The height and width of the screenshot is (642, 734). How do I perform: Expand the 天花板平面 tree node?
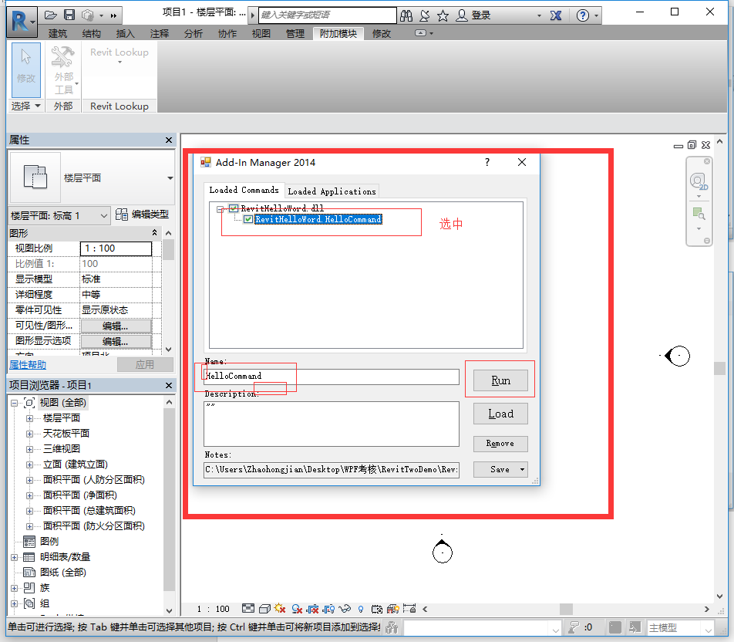coord(29,434)
